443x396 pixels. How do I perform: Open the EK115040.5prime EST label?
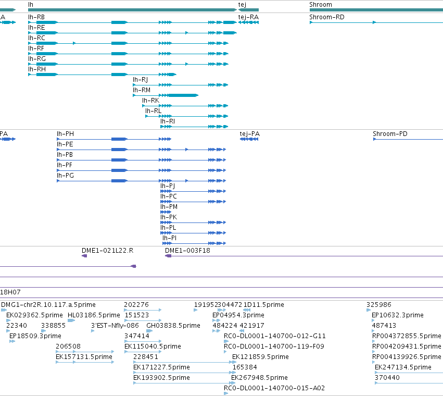153,346
